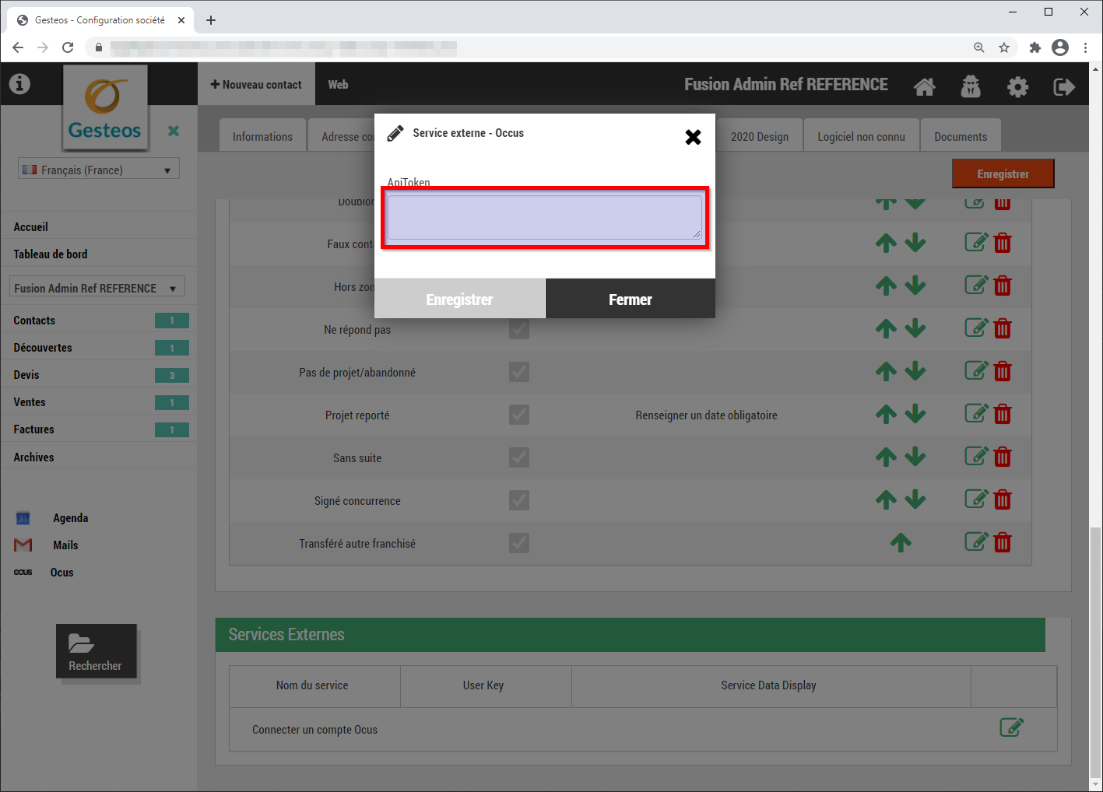
Task: Delete the Sans suite row
Action: pos(1003,457)
